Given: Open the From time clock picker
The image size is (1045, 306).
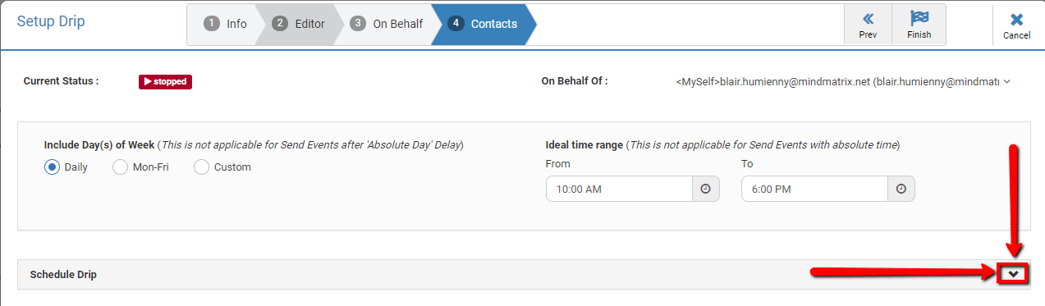Looking at the screenshot, I should (x=705, y=189).
